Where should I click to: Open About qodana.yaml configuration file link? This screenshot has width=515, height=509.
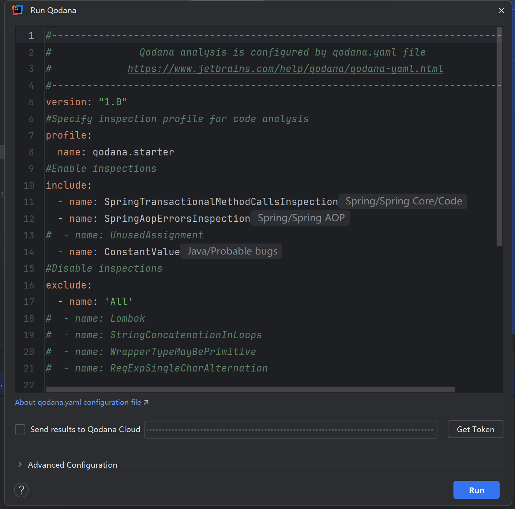coord(78,403)
